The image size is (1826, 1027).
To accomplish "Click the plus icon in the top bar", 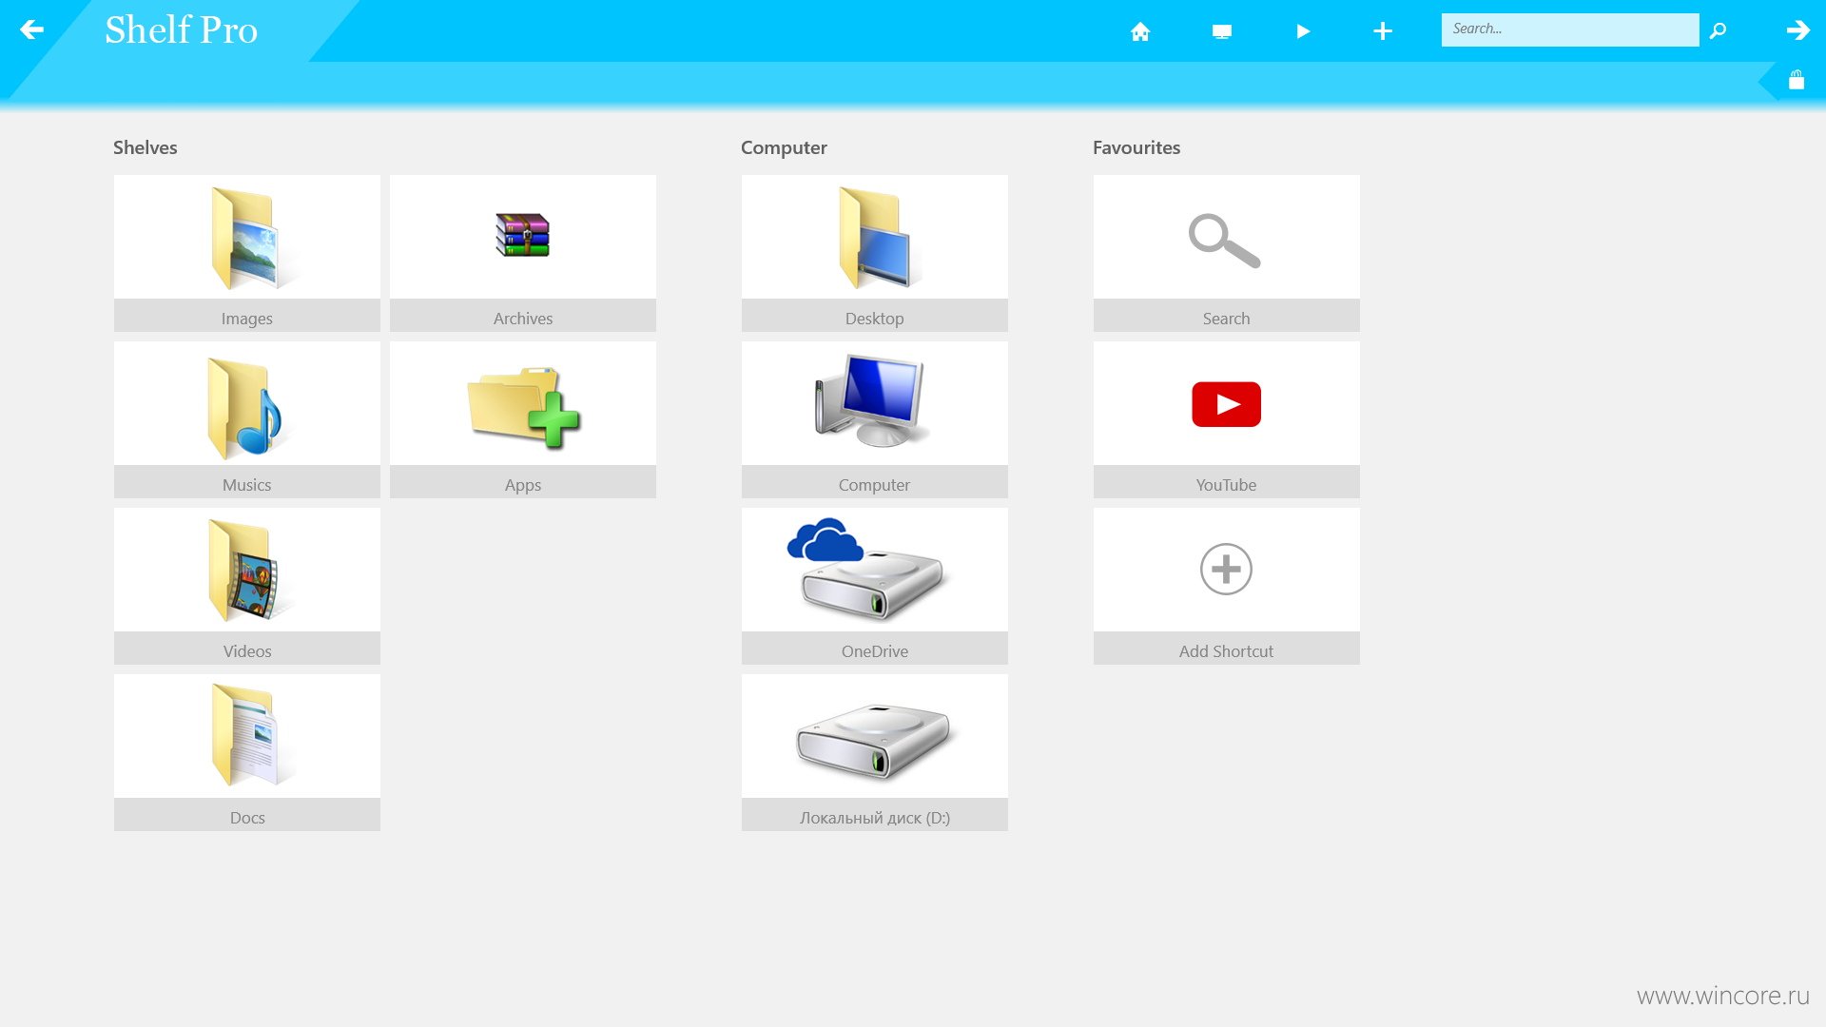I will point(1383,31).
